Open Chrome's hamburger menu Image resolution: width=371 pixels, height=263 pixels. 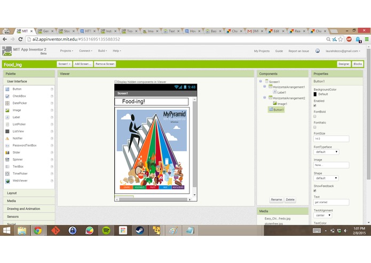(x=367, y=39)
